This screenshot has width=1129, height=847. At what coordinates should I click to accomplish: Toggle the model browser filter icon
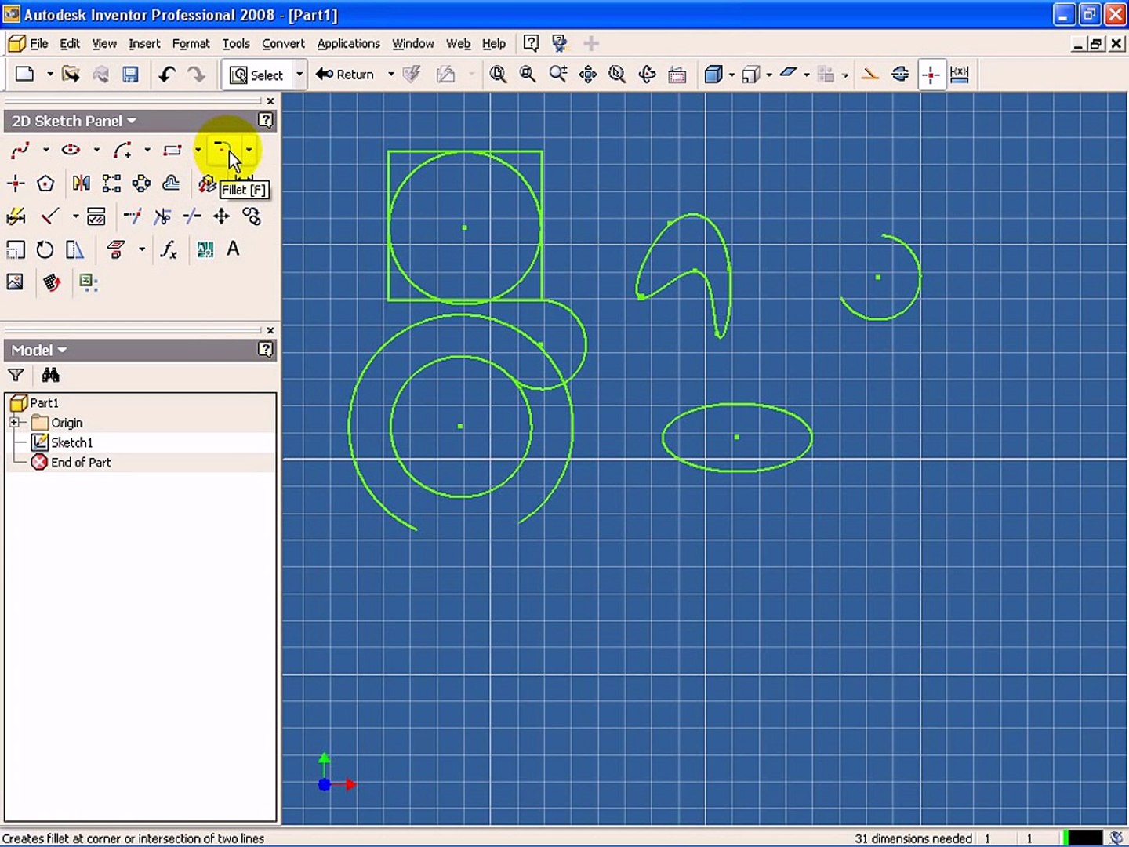[x=16, y=375]
